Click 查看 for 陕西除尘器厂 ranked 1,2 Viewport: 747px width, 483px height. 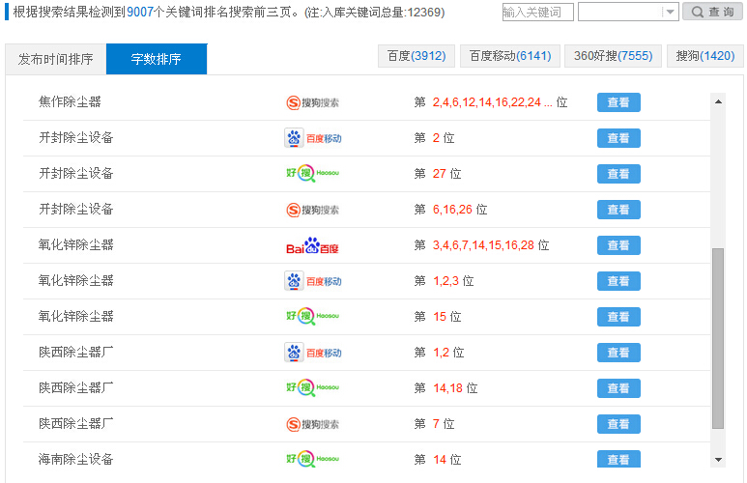coord(618,353)
